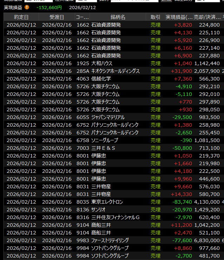Click the 売却/決済 column header

pyautogui.click(x=208, y=17)
